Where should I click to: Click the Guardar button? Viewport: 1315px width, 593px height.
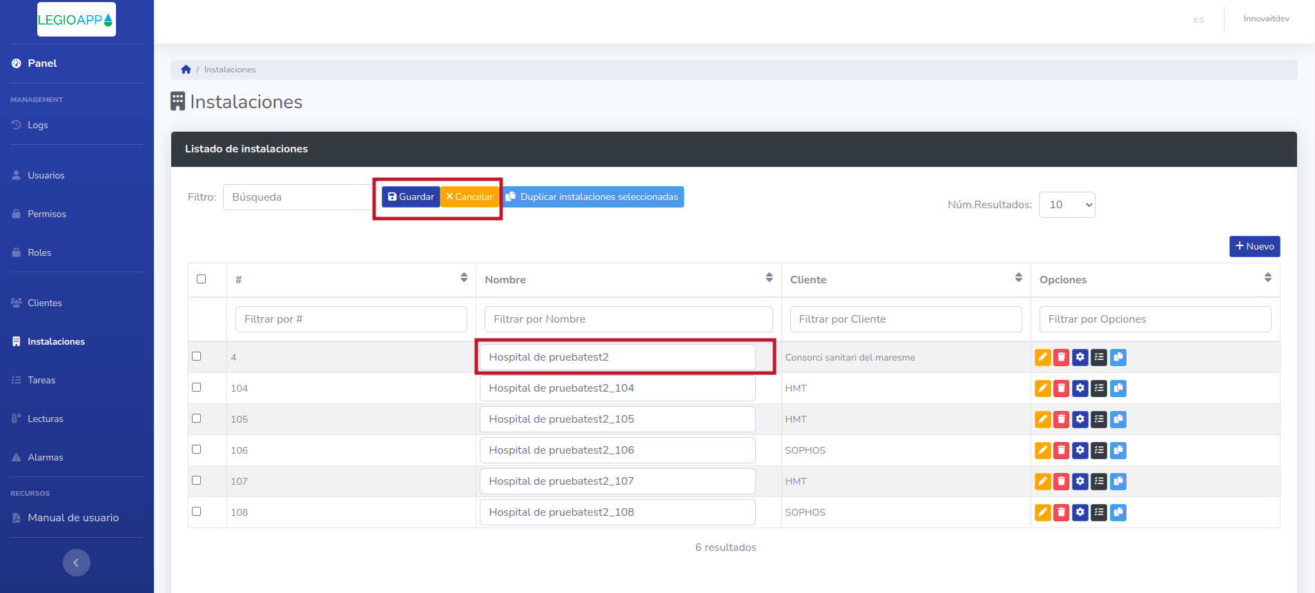pyautogui.click(x=411, y=197)
